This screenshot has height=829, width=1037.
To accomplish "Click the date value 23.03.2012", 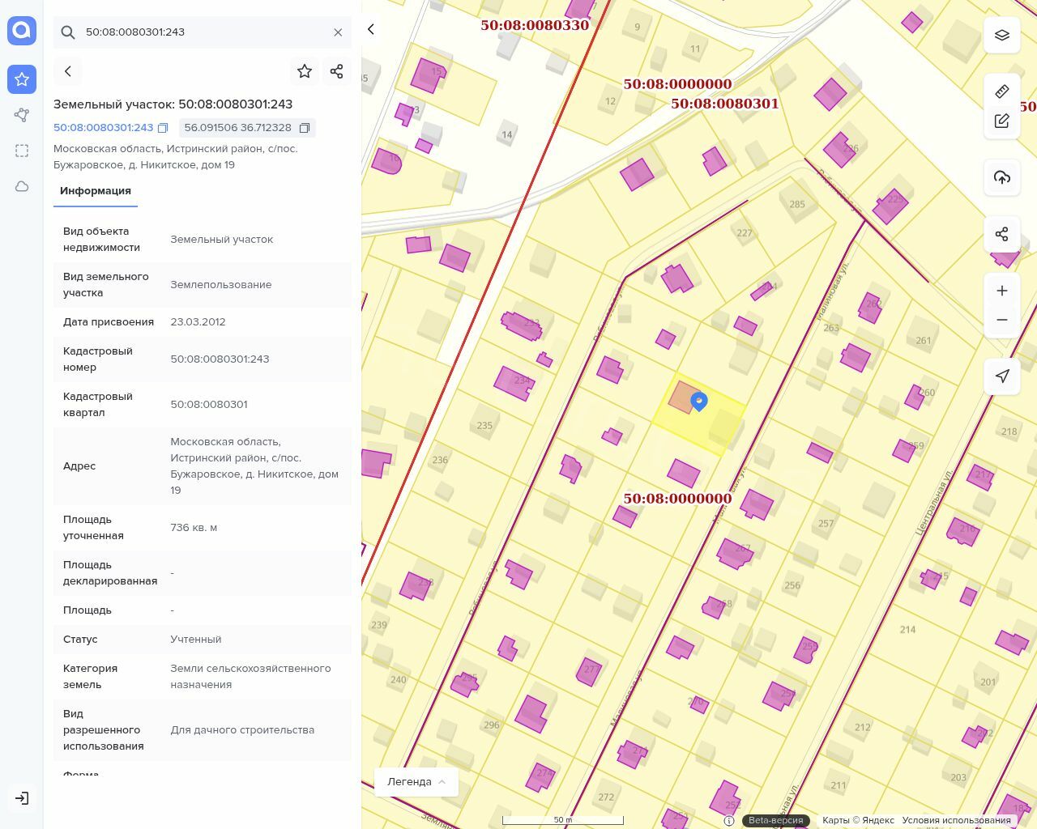I will 198,322.
